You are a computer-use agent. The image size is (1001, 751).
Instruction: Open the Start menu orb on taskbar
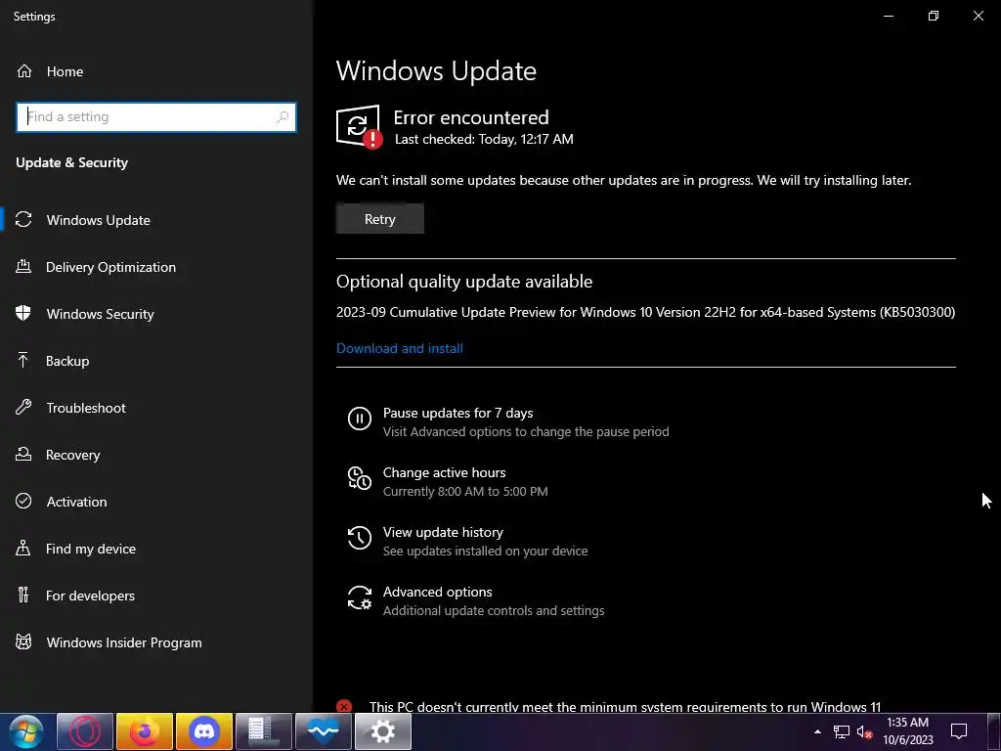26,731
